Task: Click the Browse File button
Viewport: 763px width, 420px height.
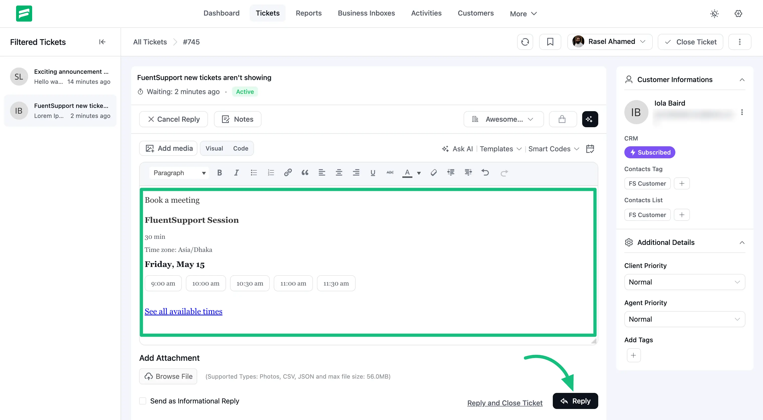Action: point(168,377)
